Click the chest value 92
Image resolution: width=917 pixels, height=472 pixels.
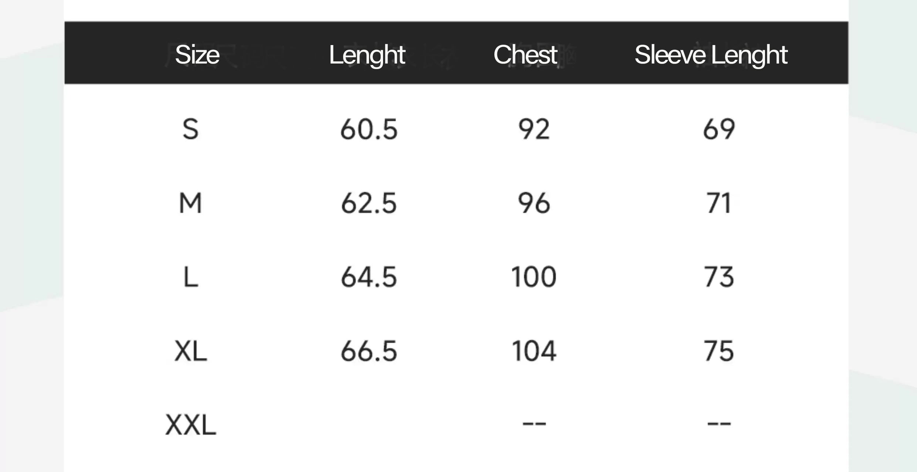[x=534, y=130]
